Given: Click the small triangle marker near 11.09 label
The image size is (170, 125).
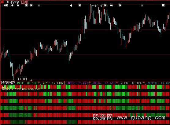Looking at the screenshot, I should point(31,80).
